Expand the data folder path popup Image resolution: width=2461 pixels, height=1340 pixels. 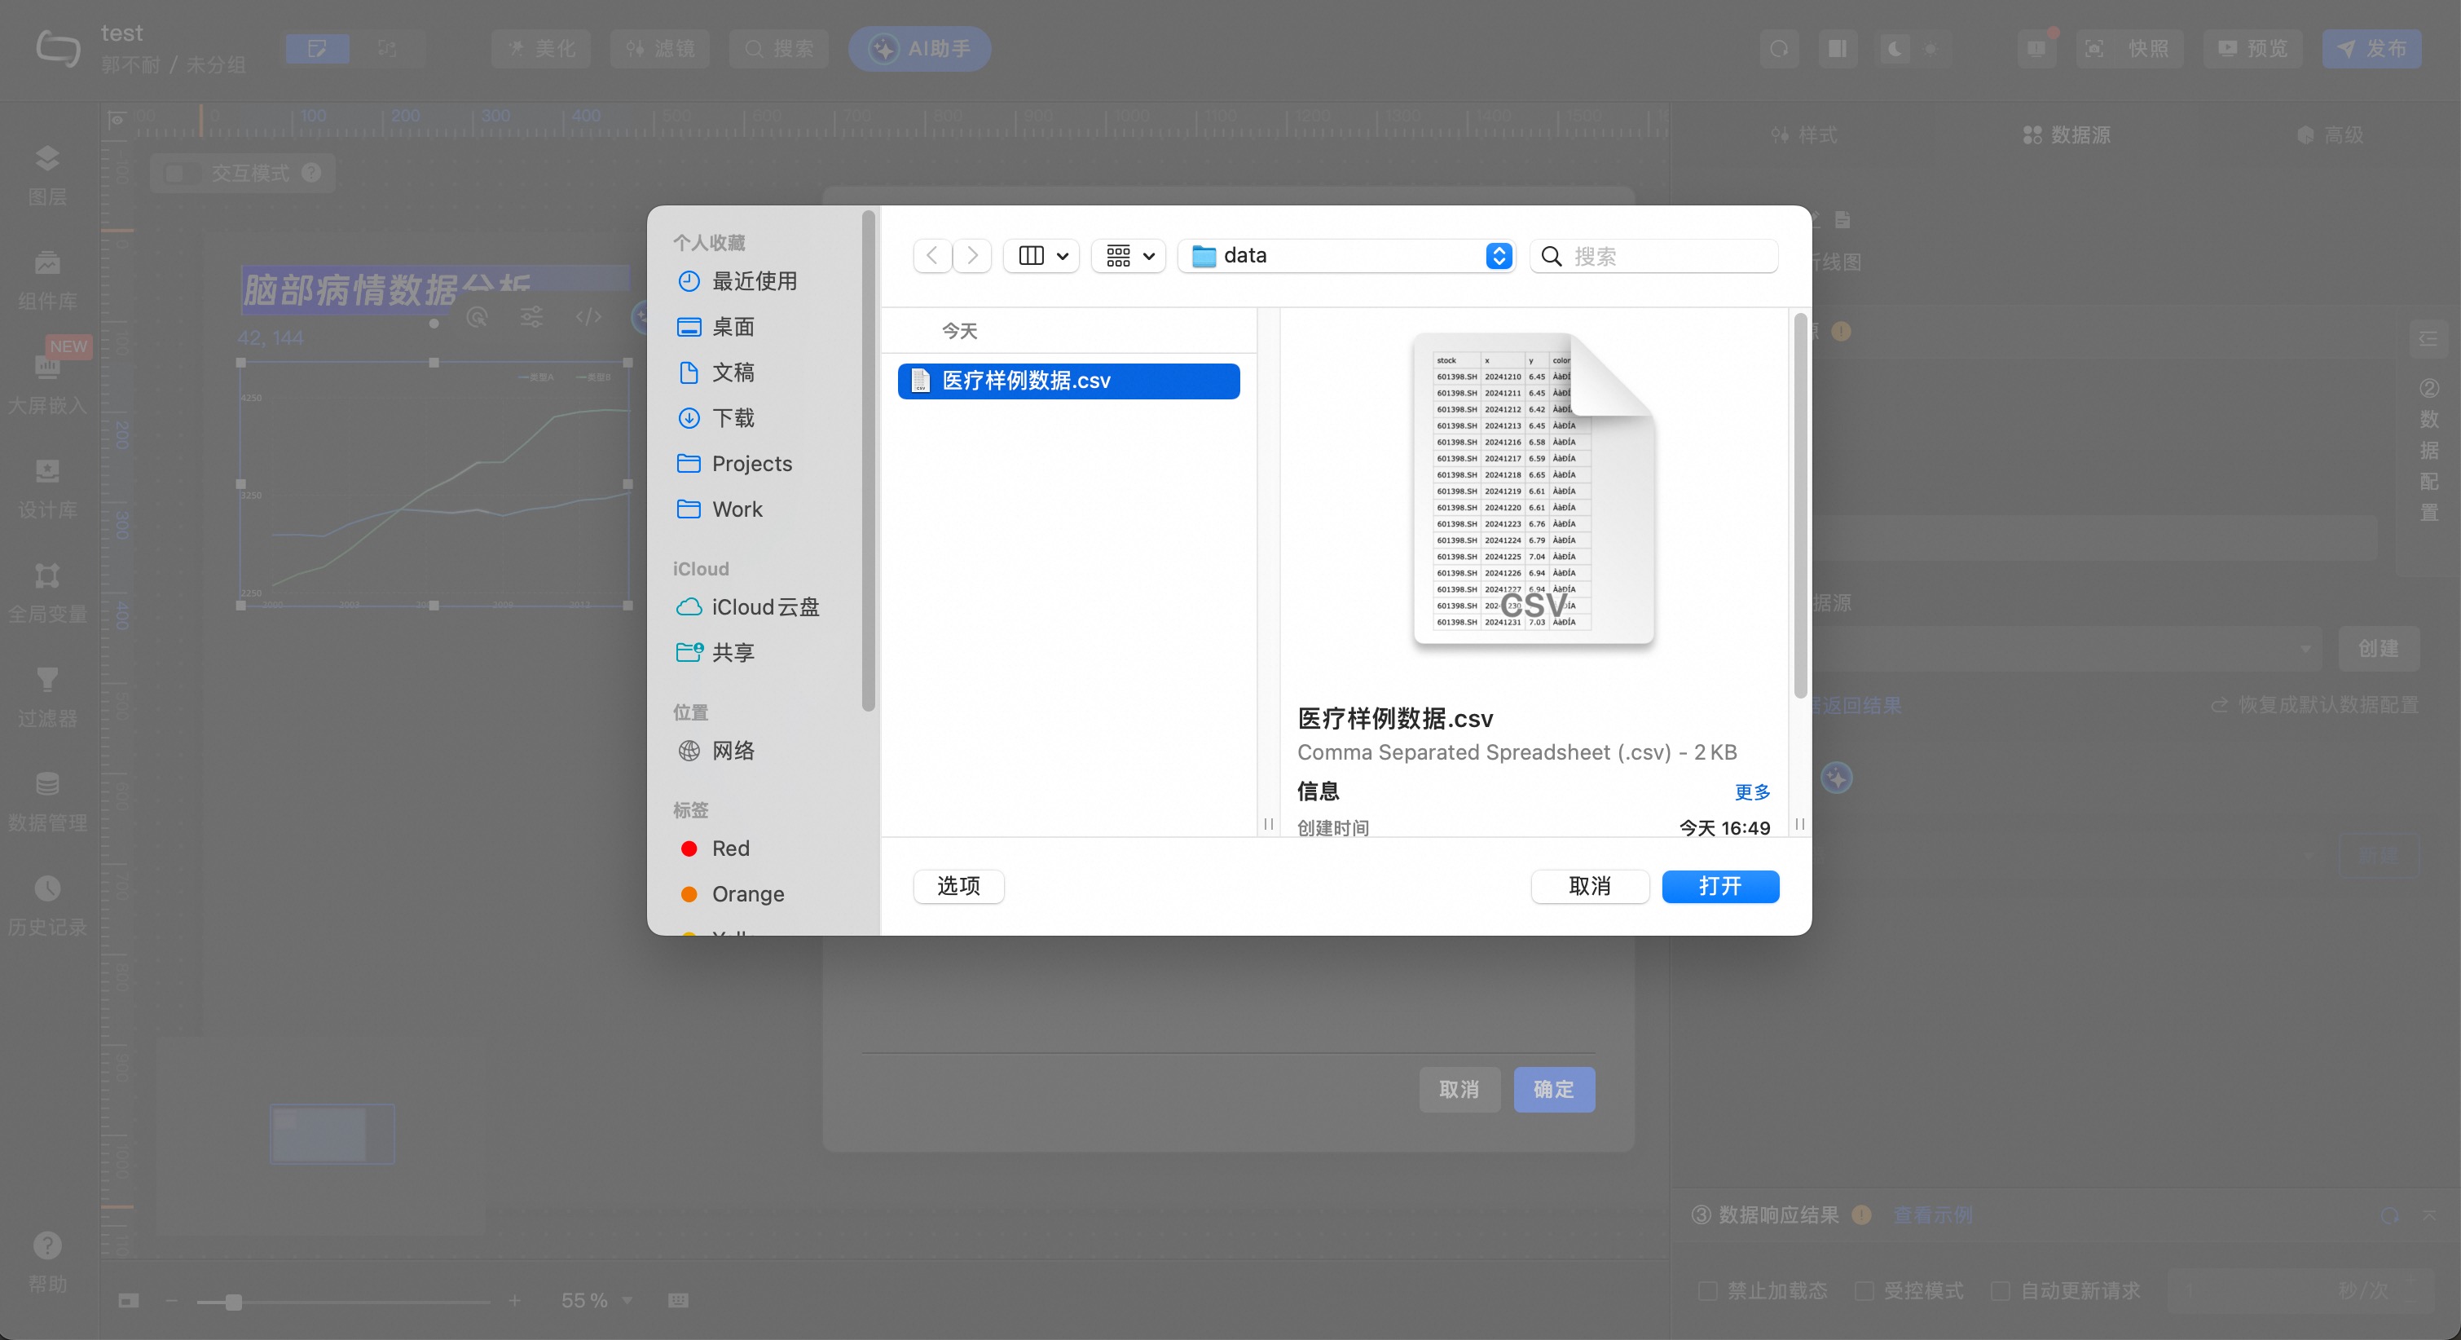(1498, 256)
